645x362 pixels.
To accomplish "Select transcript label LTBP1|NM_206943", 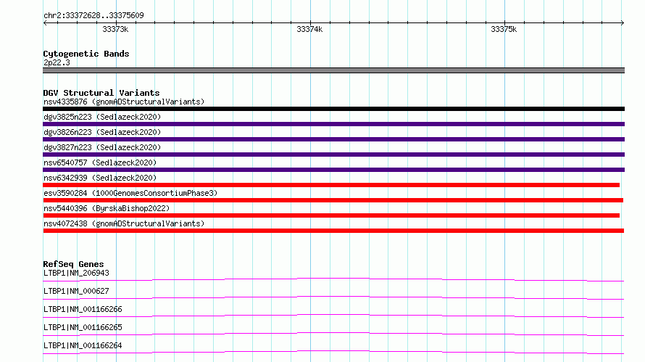I will pyautogui.click(x=76, y=273).
